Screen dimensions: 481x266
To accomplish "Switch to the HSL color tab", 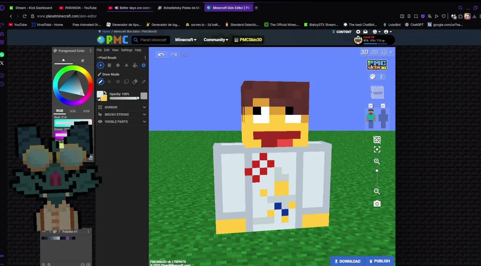I will click(x=73, y=111).
